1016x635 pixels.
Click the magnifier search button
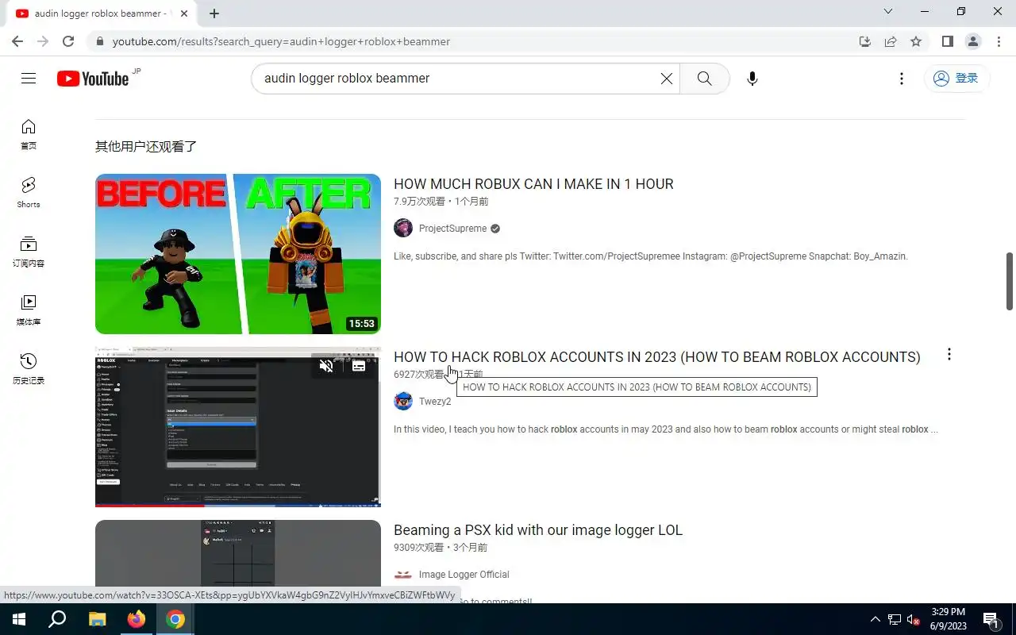click(704, 79)
